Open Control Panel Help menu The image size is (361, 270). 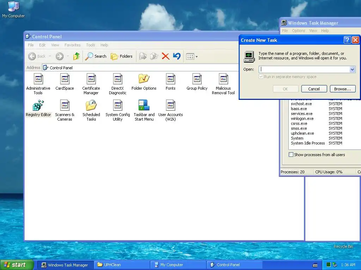[x=104, y=45]
